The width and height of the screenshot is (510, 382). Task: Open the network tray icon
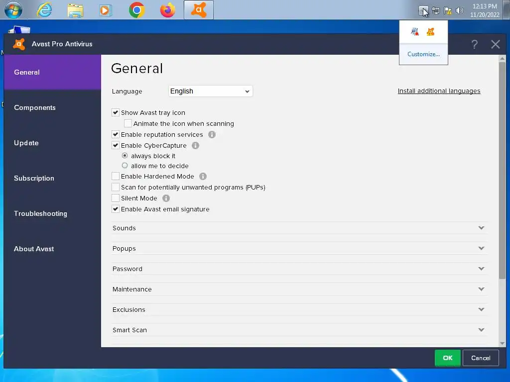(435, 11)
